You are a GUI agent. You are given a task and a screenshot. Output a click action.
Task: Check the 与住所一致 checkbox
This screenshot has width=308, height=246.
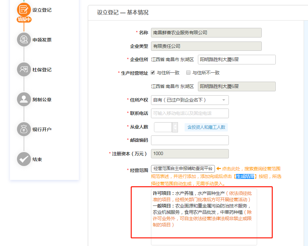coord(153,73)
